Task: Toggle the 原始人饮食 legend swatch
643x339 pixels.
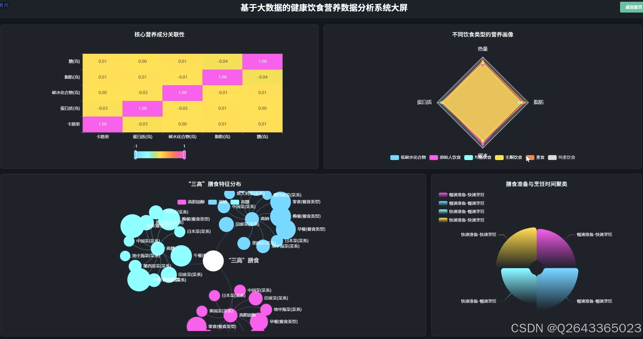Action: [434, 157]
